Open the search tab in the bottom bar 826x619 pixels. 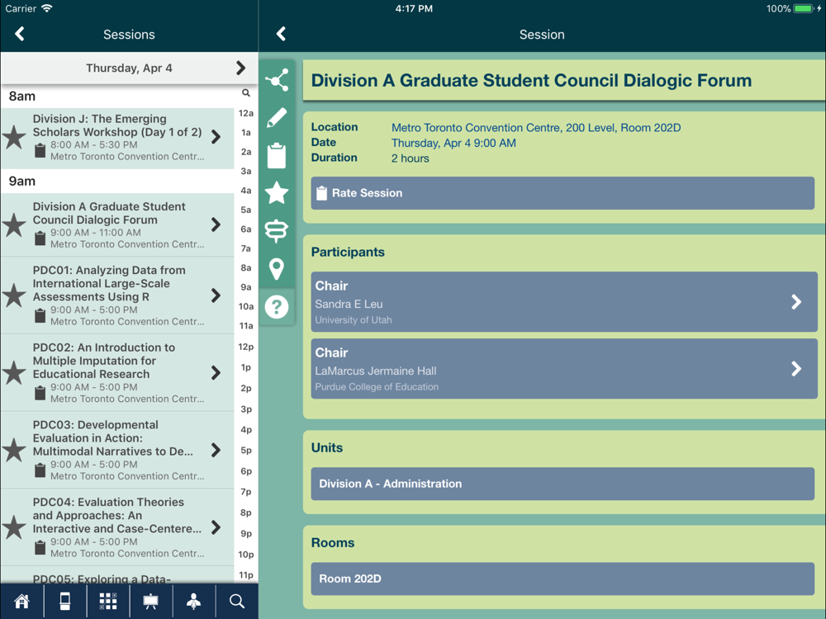(x=237, y=602)
